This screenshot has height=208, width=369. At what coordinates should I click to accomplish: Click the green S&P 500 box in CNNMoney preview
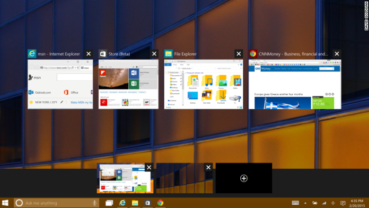coord(323,103)
